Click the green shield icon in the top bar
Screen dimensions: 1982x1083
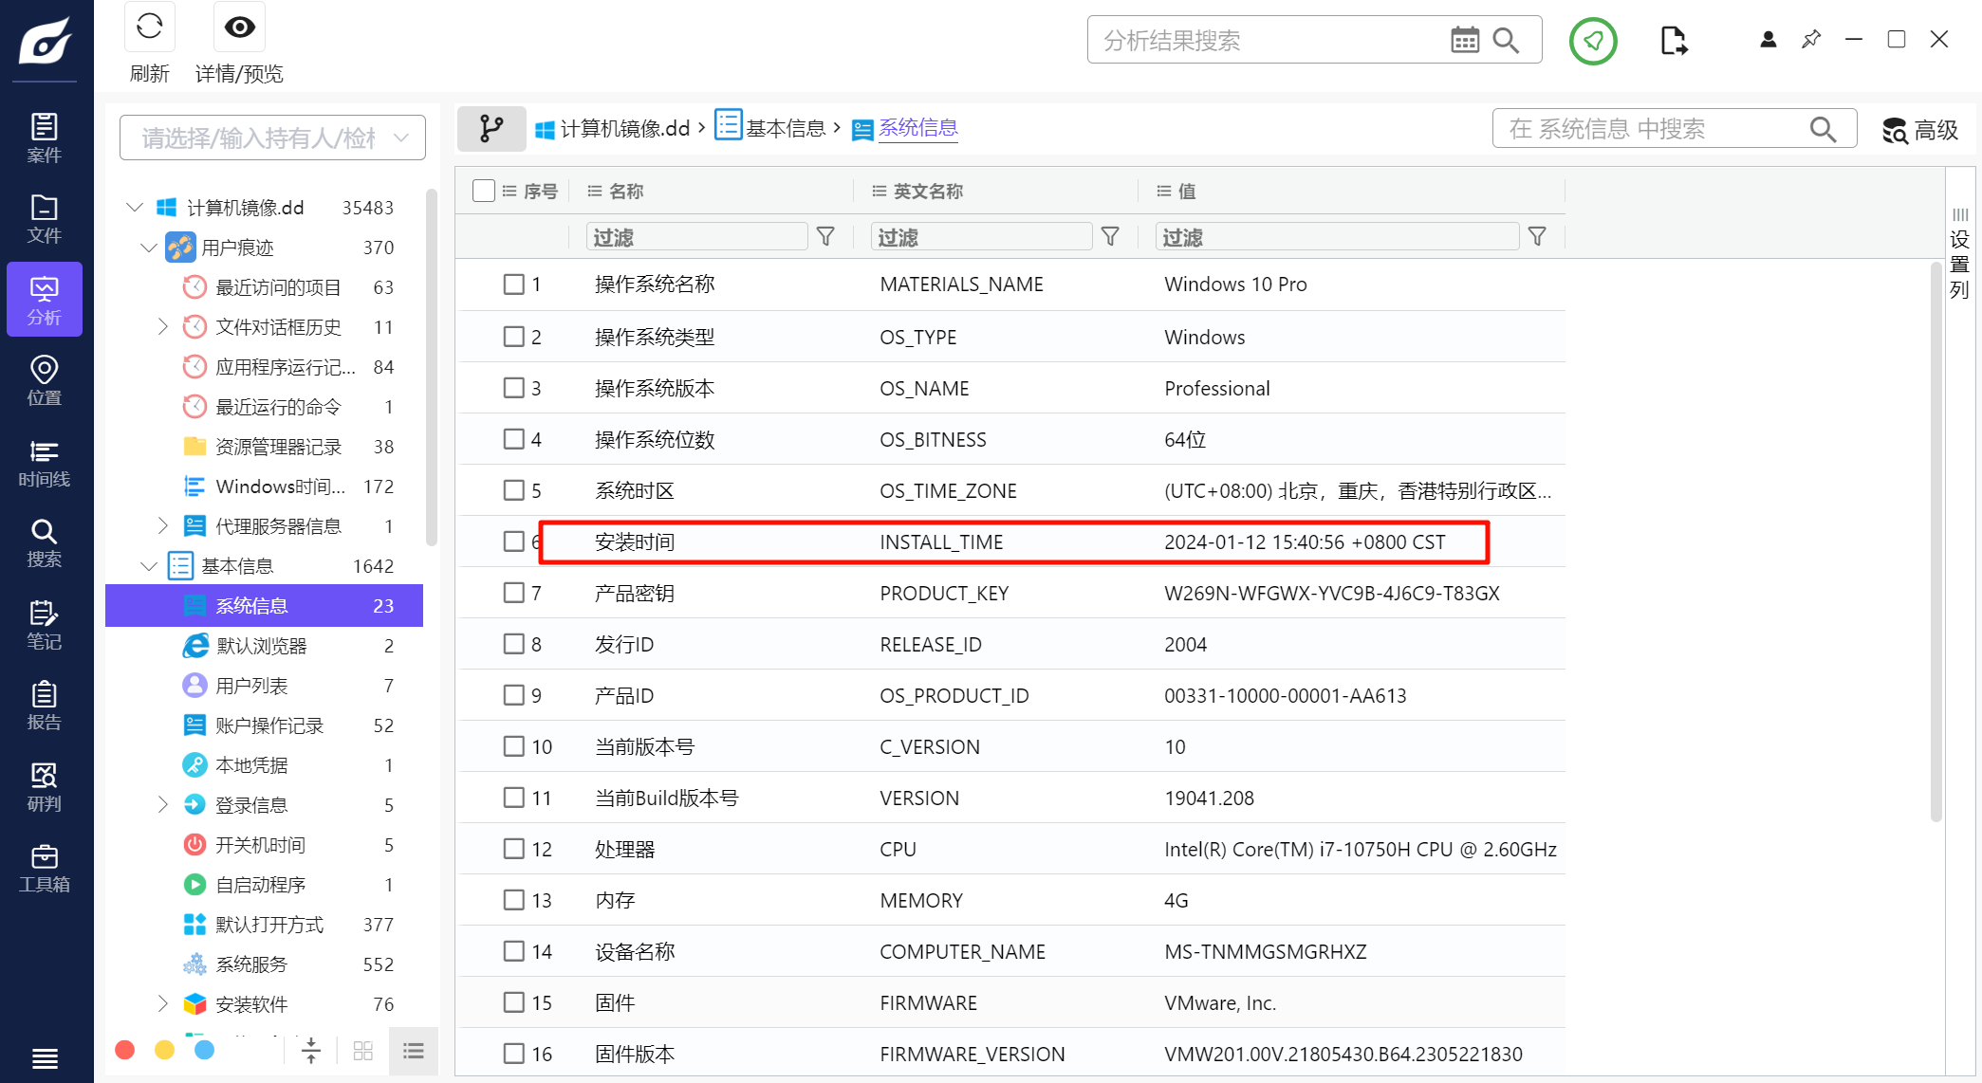tap(1593, 41)
